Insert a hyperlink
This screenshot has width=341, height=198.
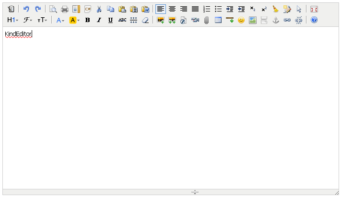click(x=287, y=20)
